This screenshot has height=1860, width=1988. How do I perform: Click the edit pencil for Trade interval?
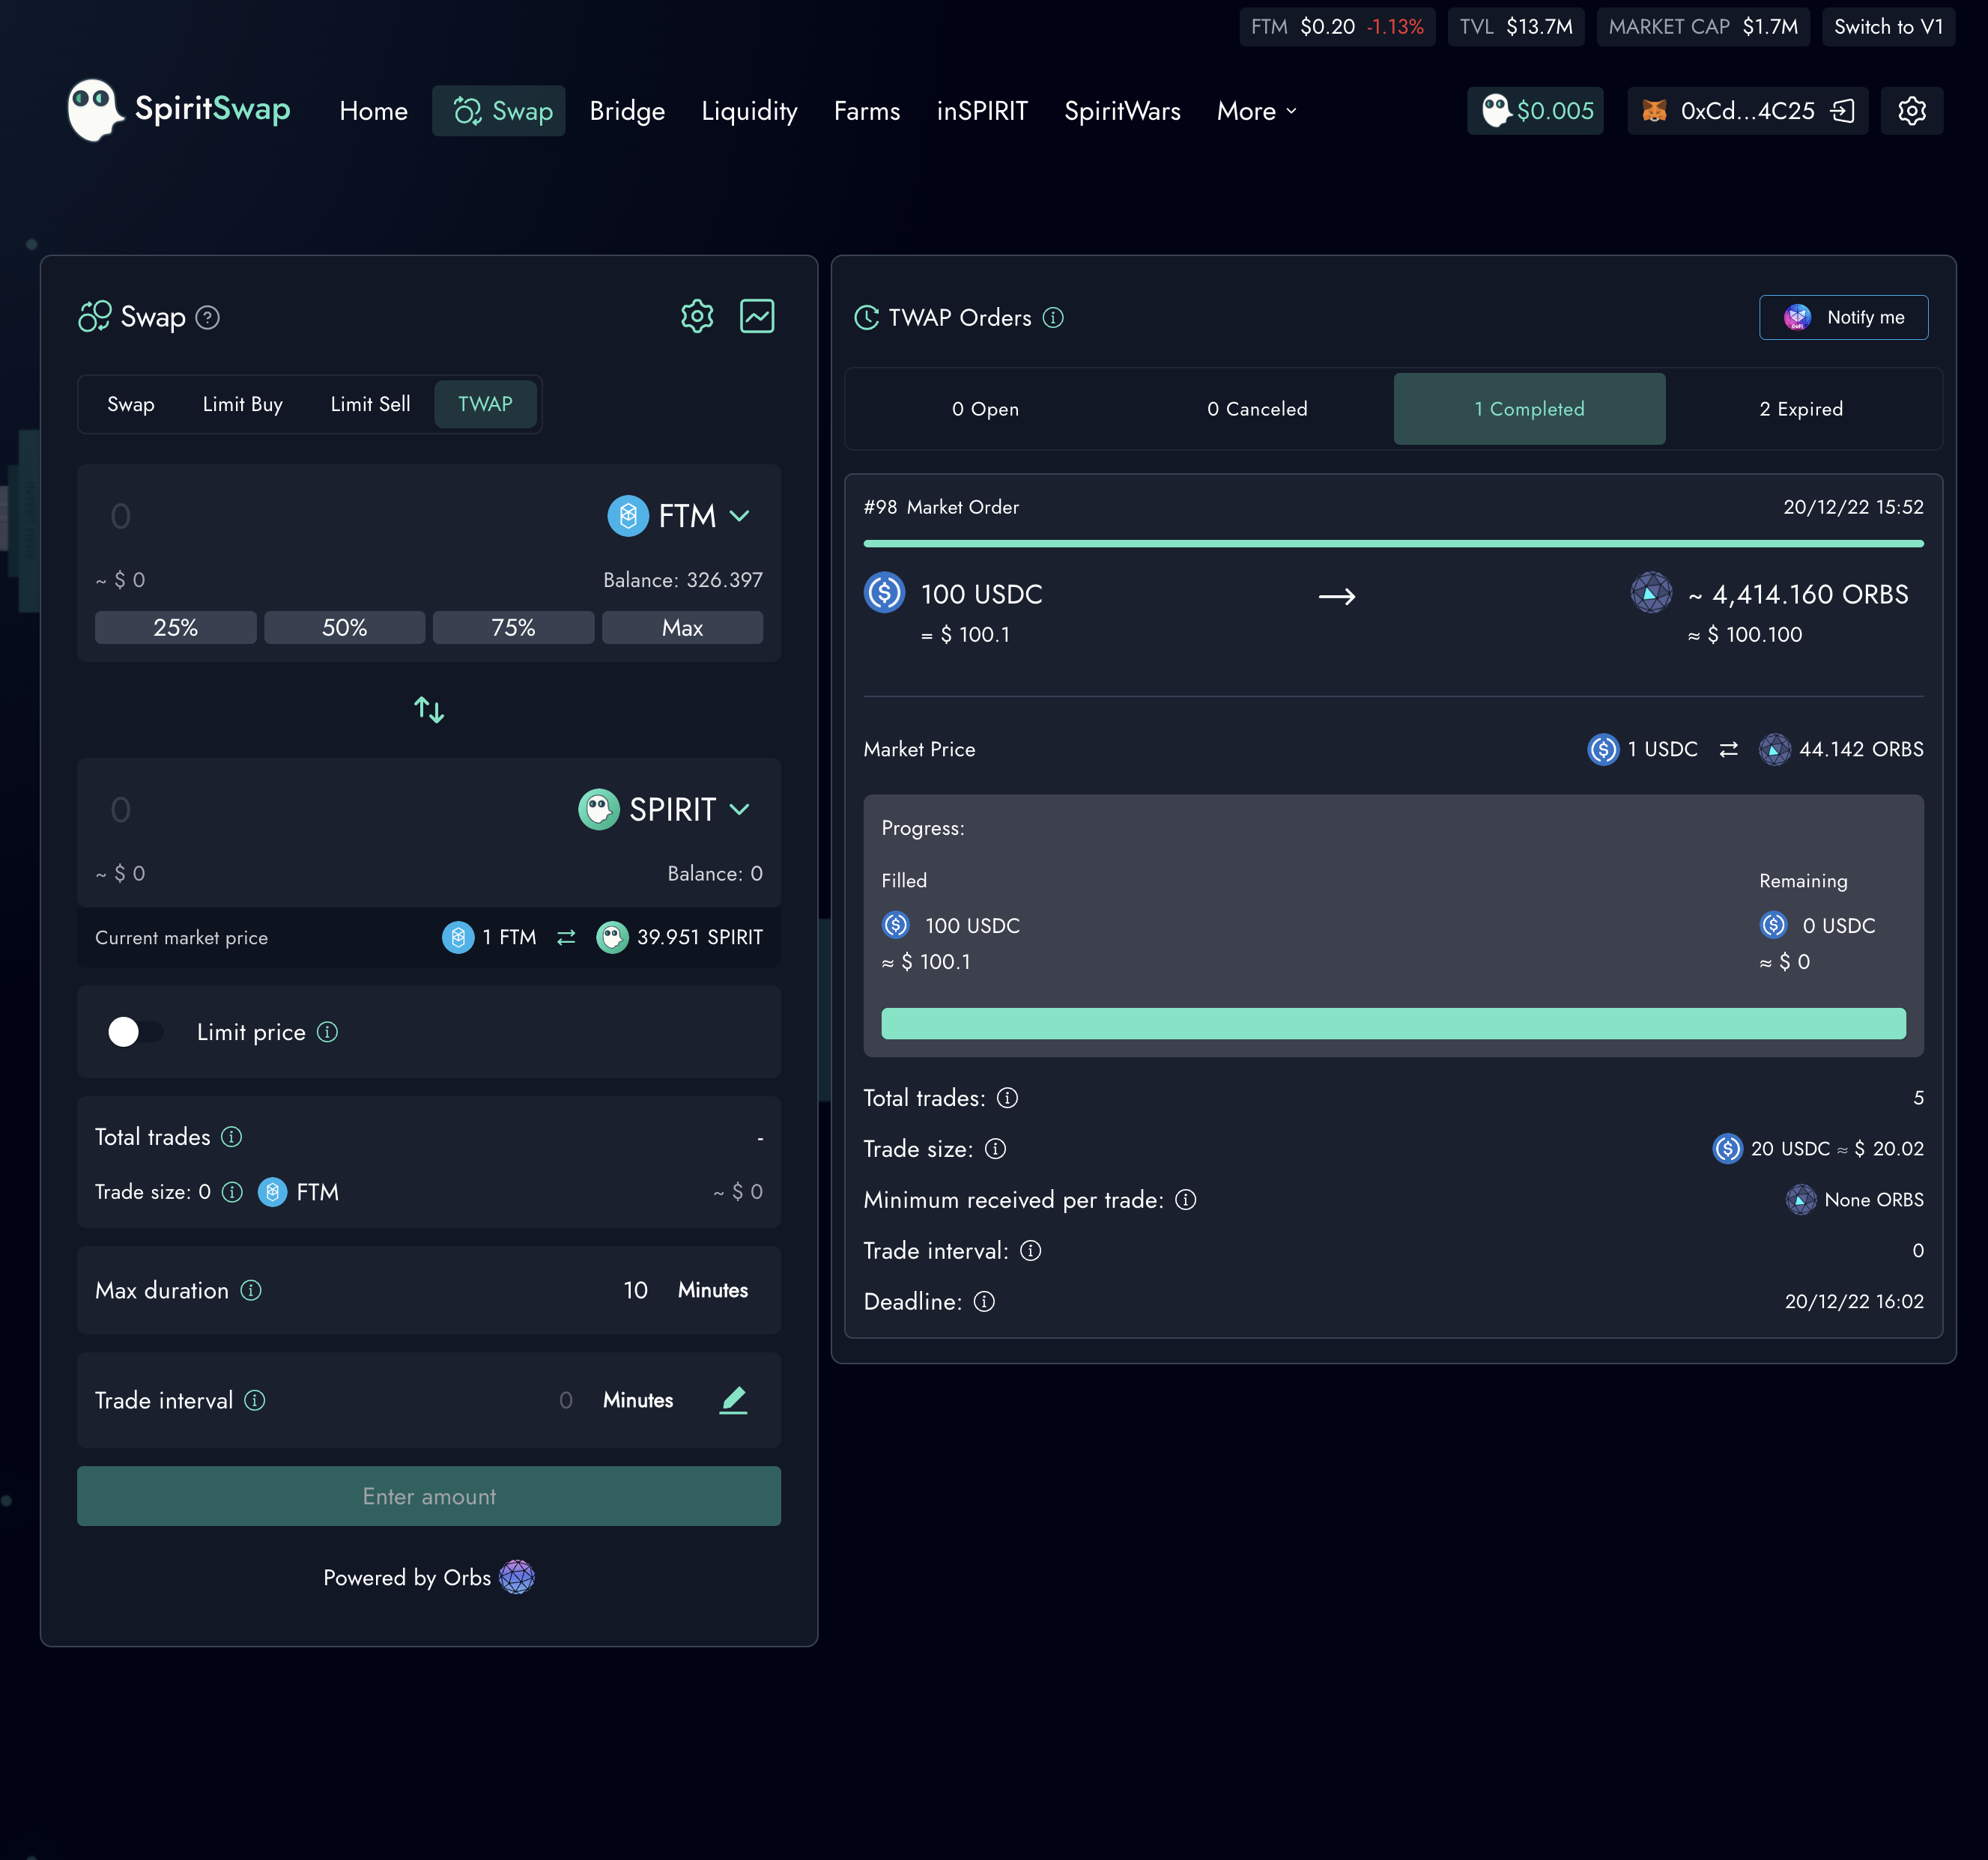pyautogui.click(x=733, y=1400)
